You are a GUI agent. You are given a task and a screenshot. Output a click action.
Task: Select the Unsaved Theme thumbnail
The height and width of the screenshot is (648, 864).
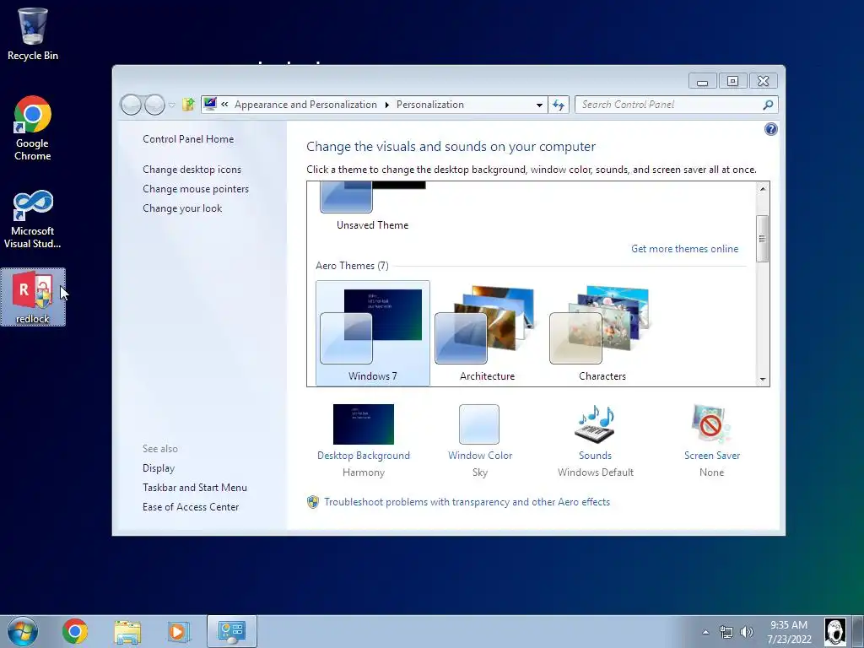[372, 207]
